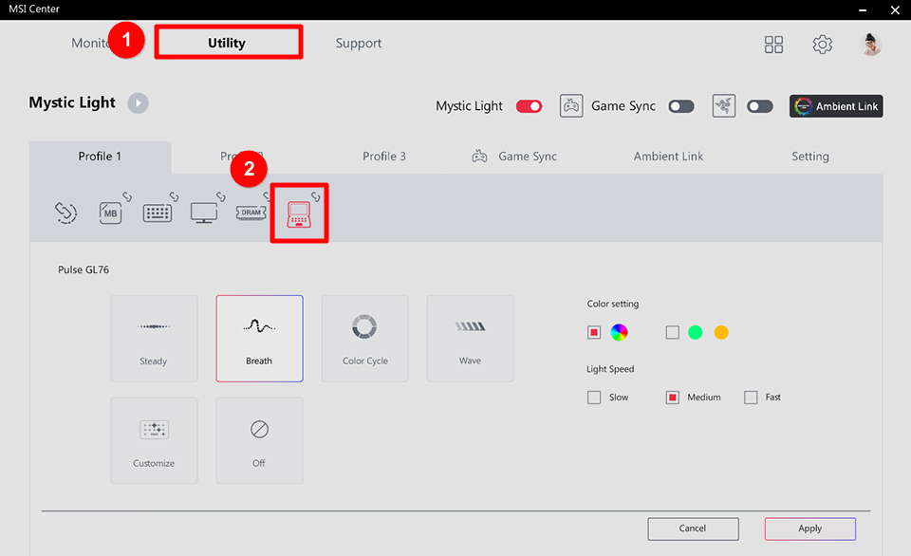Click the play button beside Mystic Light heading
Screen dimensions: 911x556
point(138,103)
